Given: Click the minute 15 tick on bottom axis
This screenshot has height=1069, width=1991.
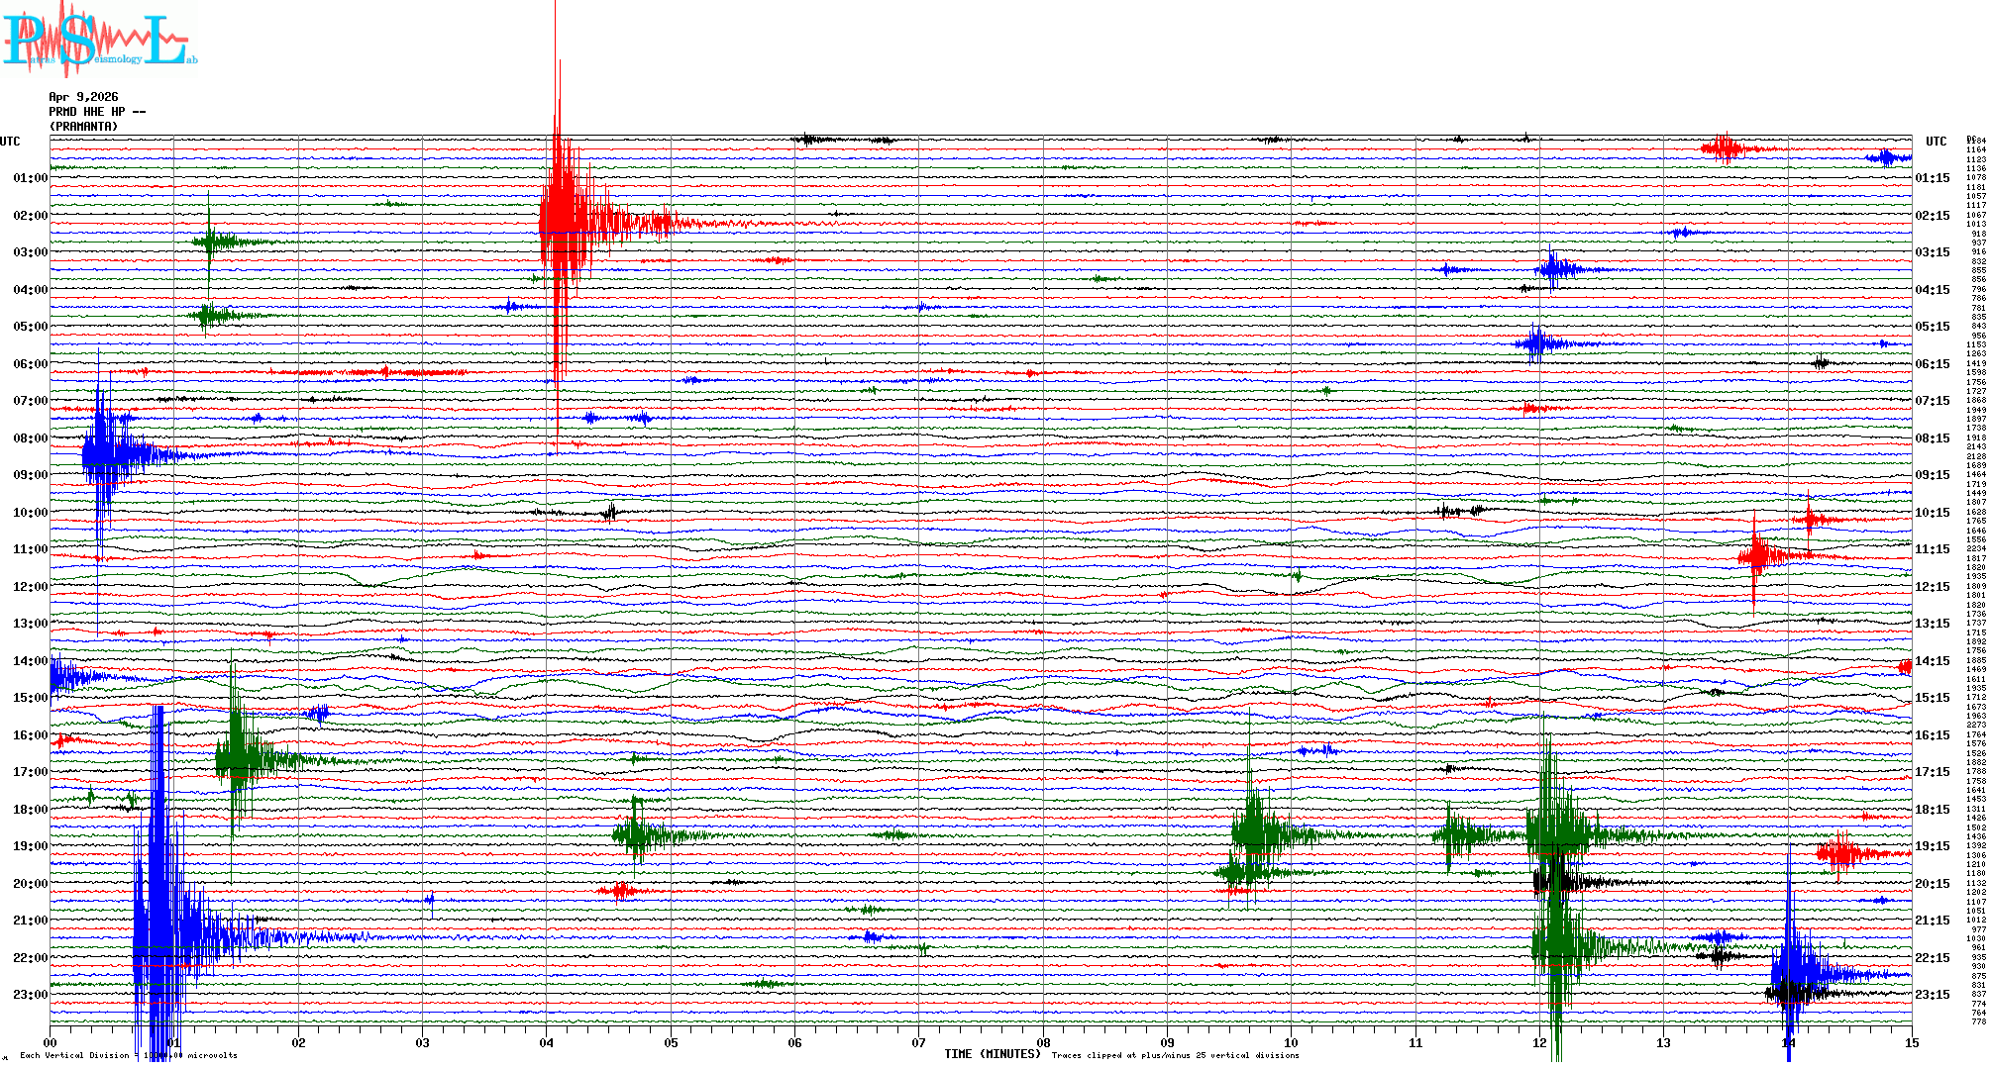Looking at the screenshot, I should [x=1911, y=1042].
